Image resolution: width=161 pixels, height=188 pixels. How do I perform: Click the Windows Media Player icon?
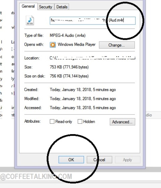(53, 45)
